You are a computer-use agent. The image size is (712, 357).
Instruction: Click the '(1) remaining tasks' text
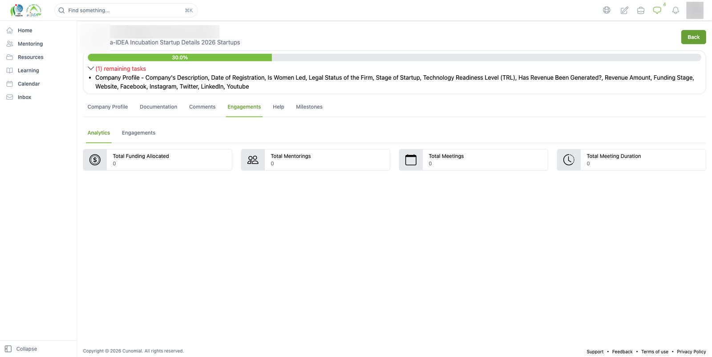point(121,69)
